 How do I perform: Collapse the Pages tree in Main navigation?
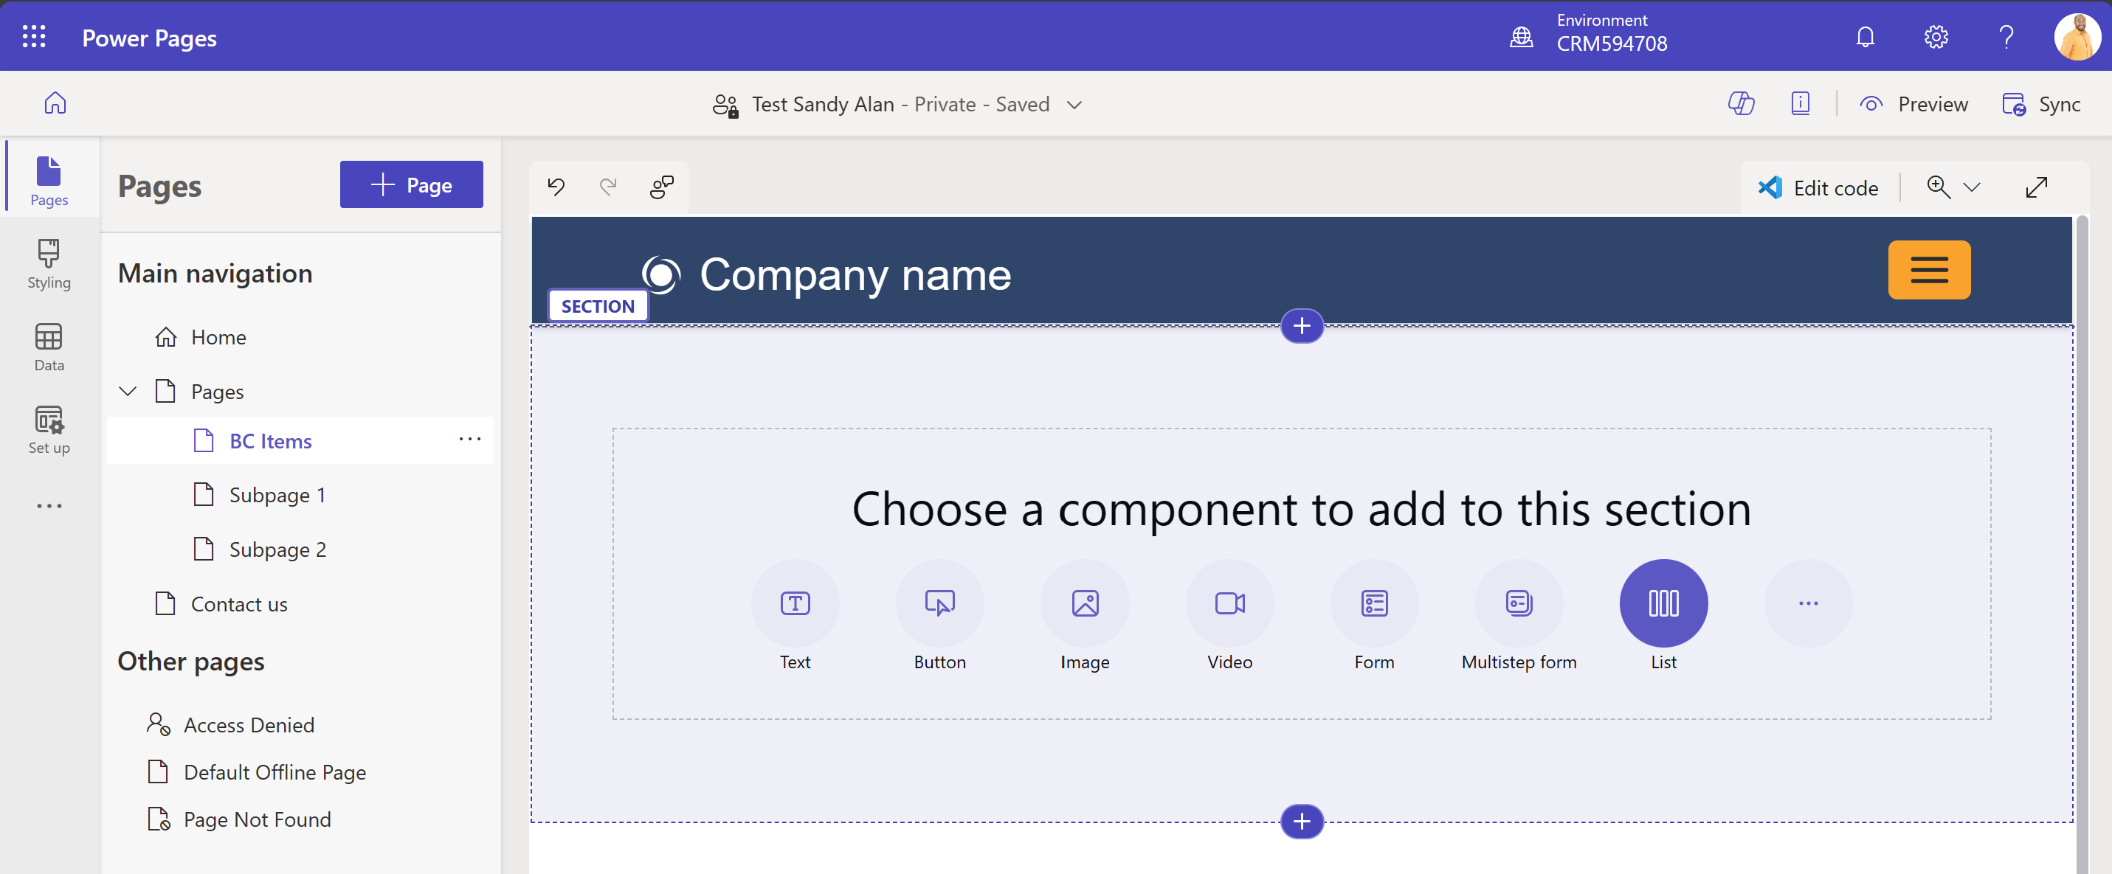(x=128, y=391)
